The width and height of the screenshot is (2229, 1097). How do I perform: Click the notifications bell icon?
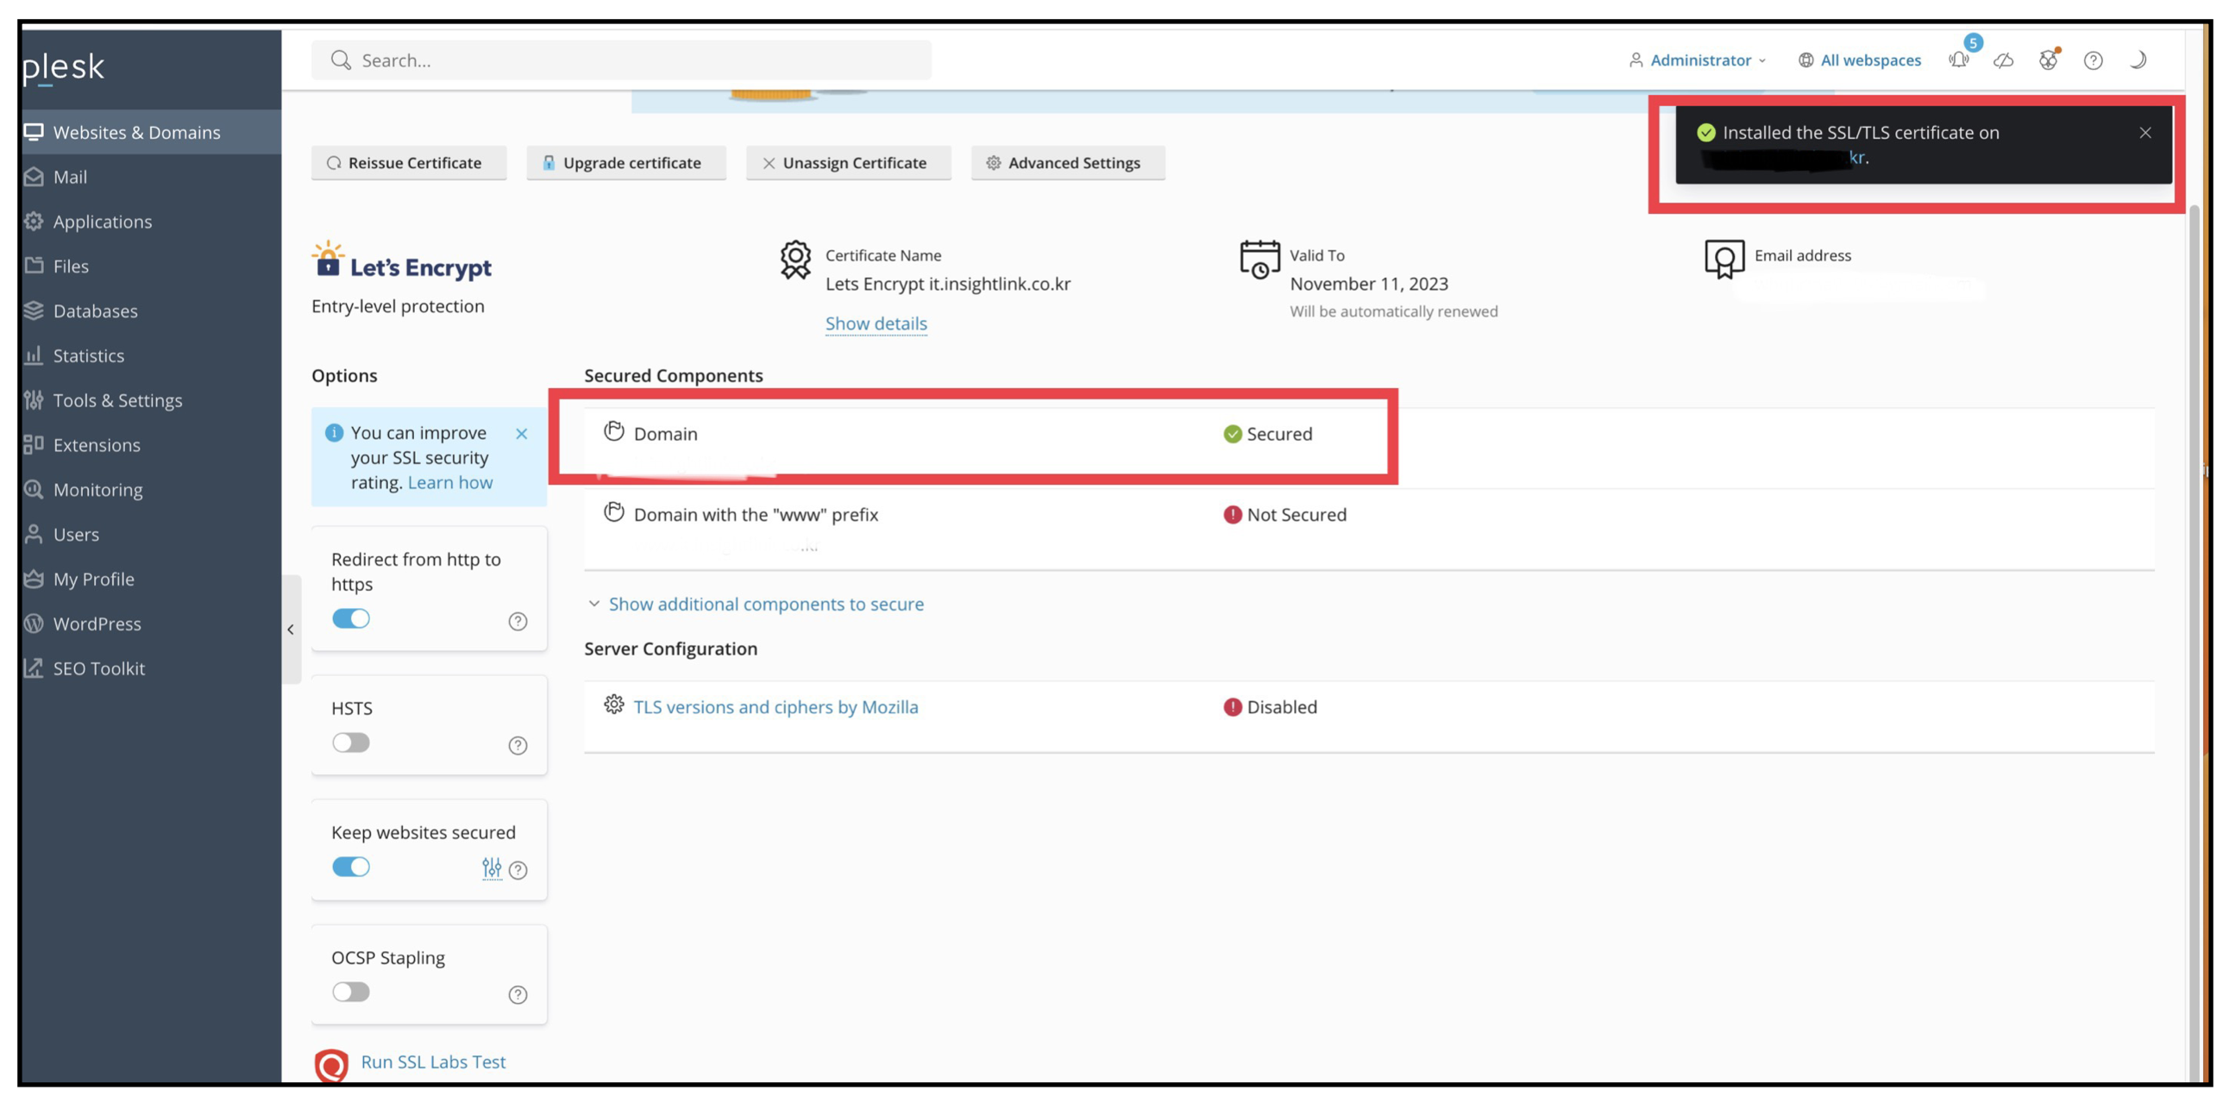pos(1958,60)
